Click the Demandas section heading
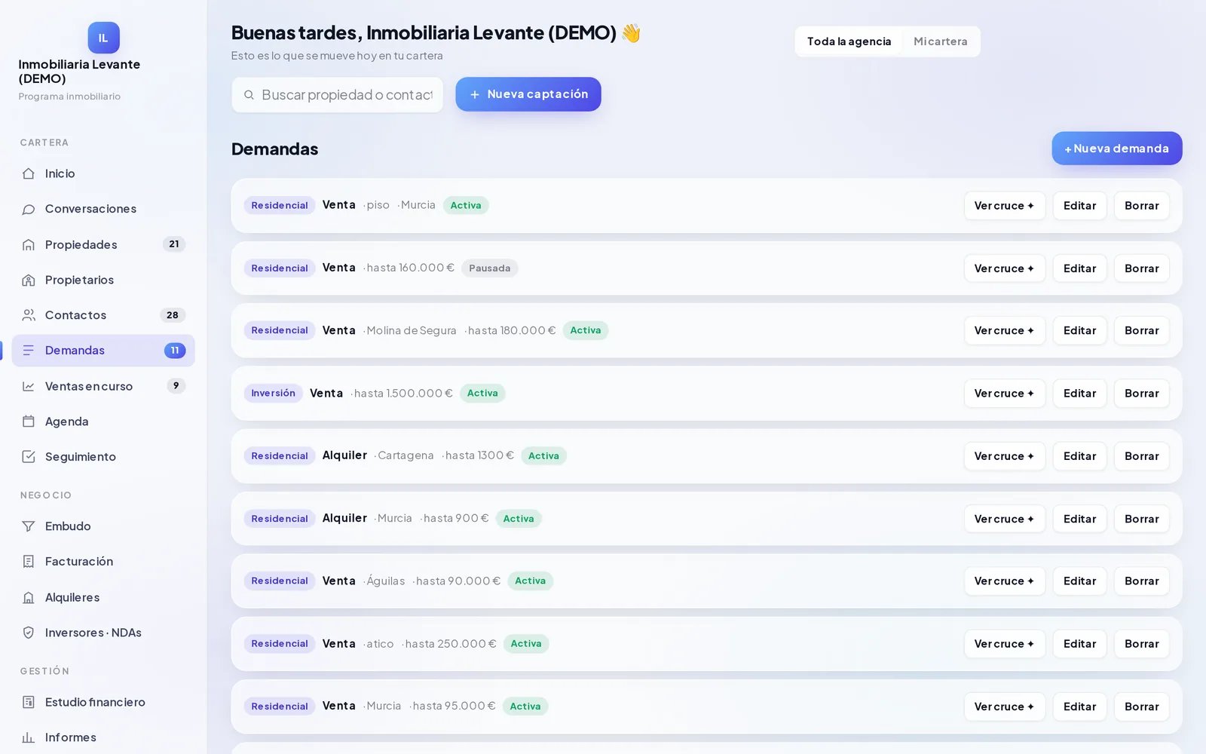This screenshot has width=1206, height=754. pyautogui.click(x=274, y=149)
